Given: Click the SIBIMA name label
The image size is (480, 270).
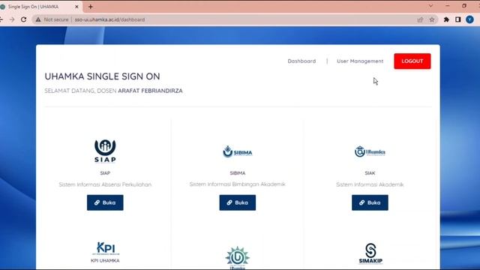Looking at the screenshot, I should point(238,173).
